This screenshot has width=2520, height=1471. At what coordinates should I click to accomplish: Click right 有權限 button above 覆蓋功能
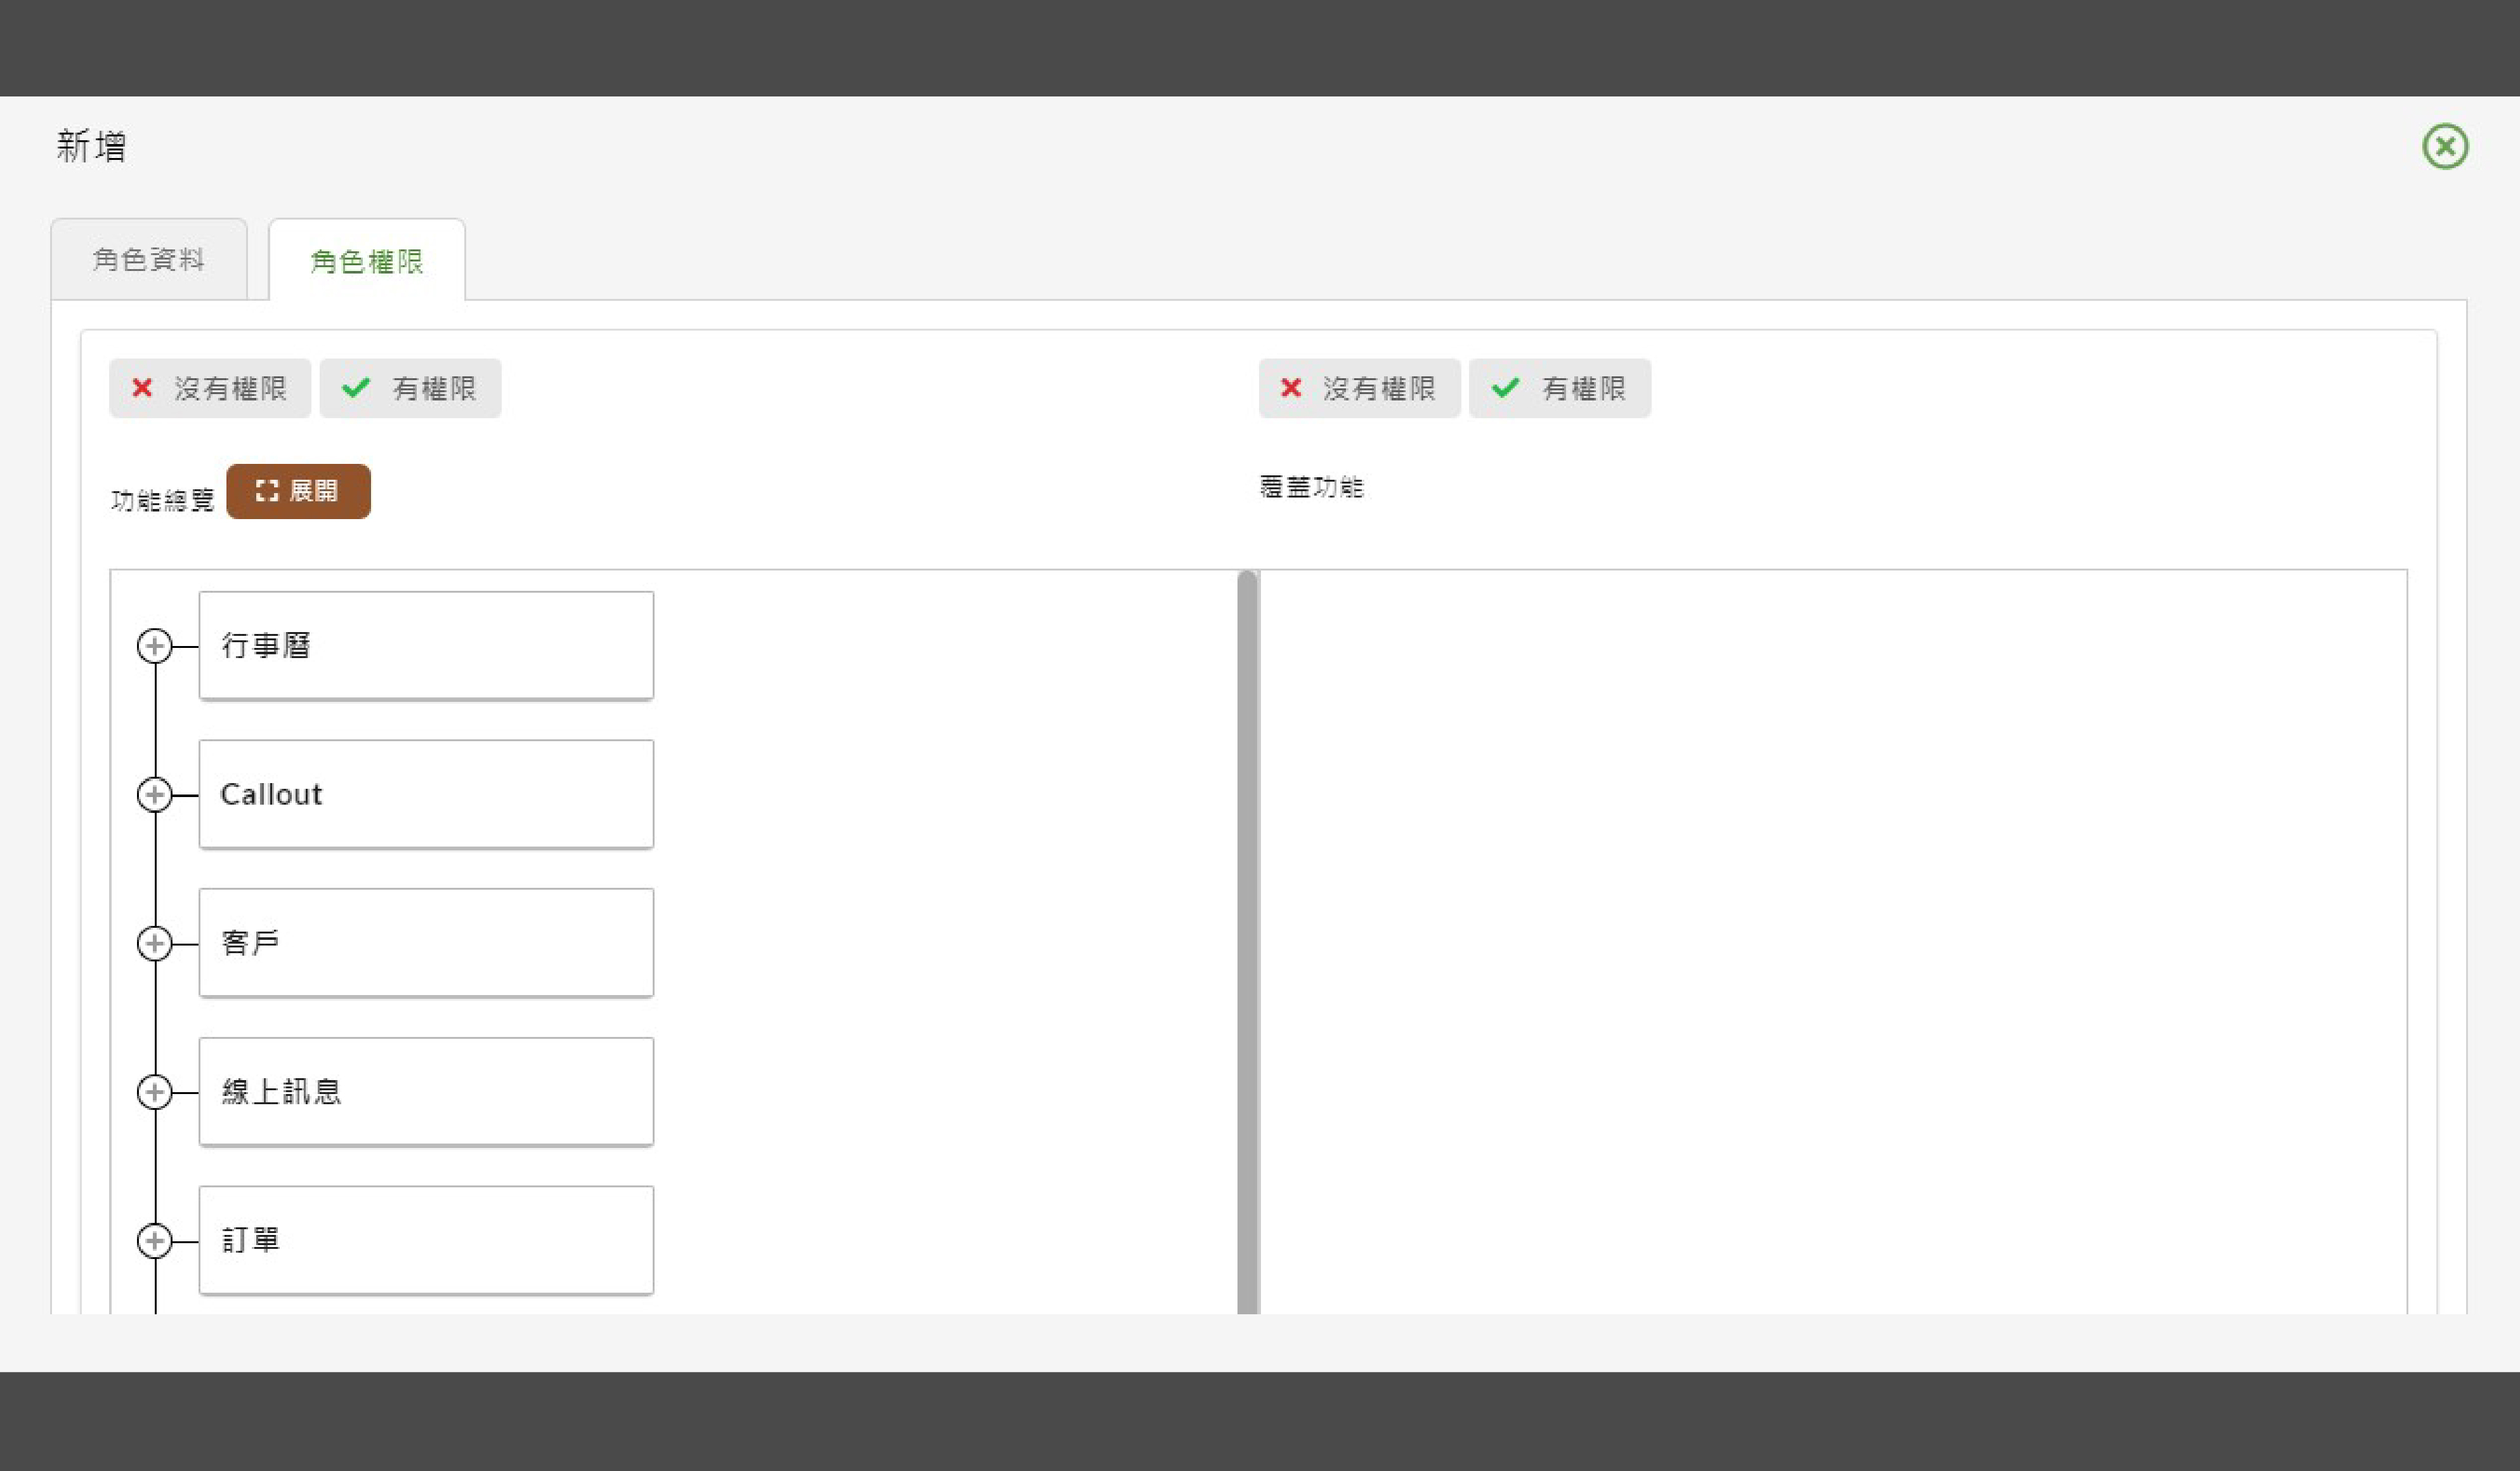(1559, 388)
